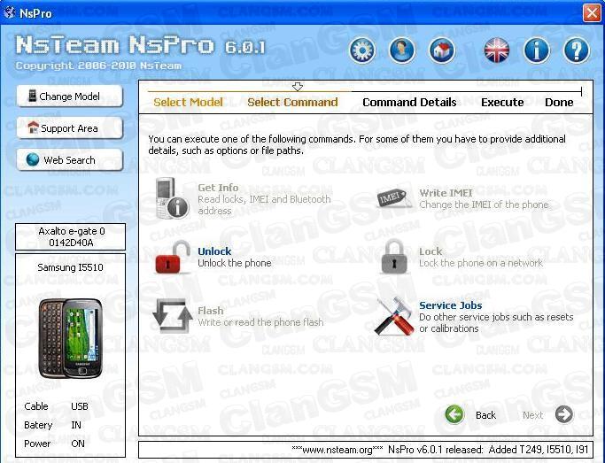Click the Write IMEI tag icon
The width and height of the screenshot is (605, 463).
pyautogui.click(x=393, y=198)
